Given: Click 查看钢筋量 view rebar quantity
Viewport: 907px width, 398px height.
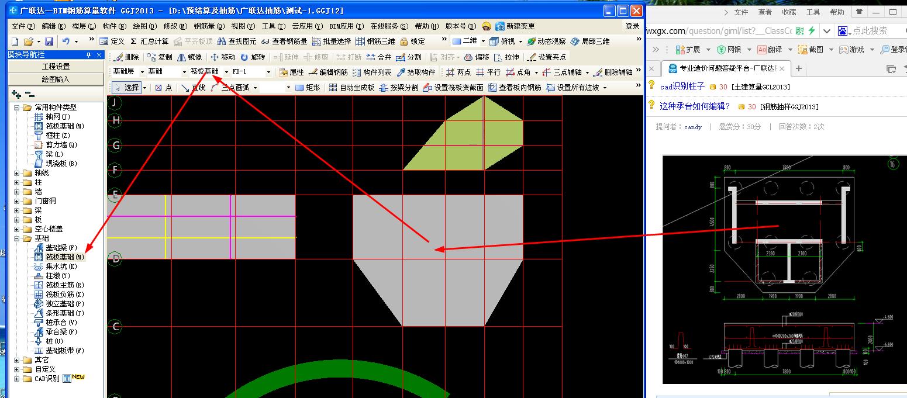Looking at the screenshot, I should (284, 41).
